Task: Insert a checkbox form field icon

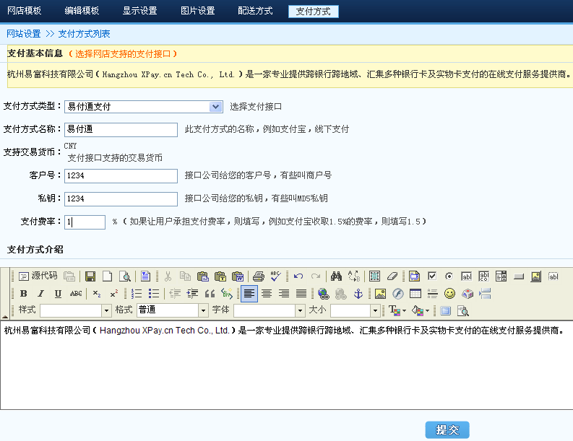Action: tap(432, 276)
